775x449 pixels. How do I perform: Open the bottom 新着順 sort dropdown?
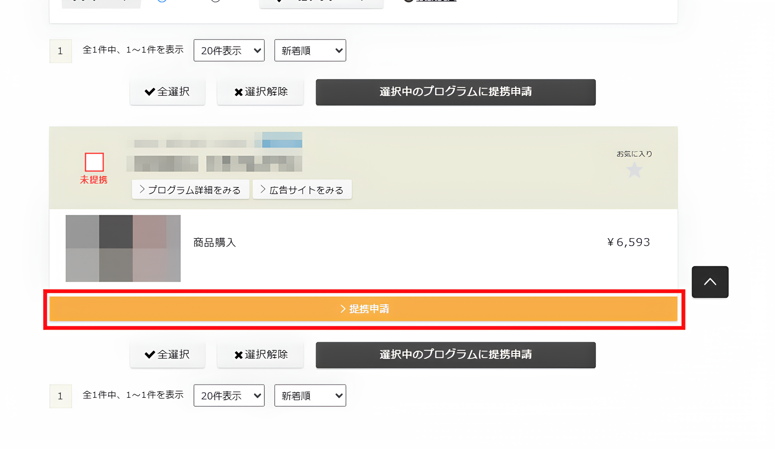click(x=310, y=396)
